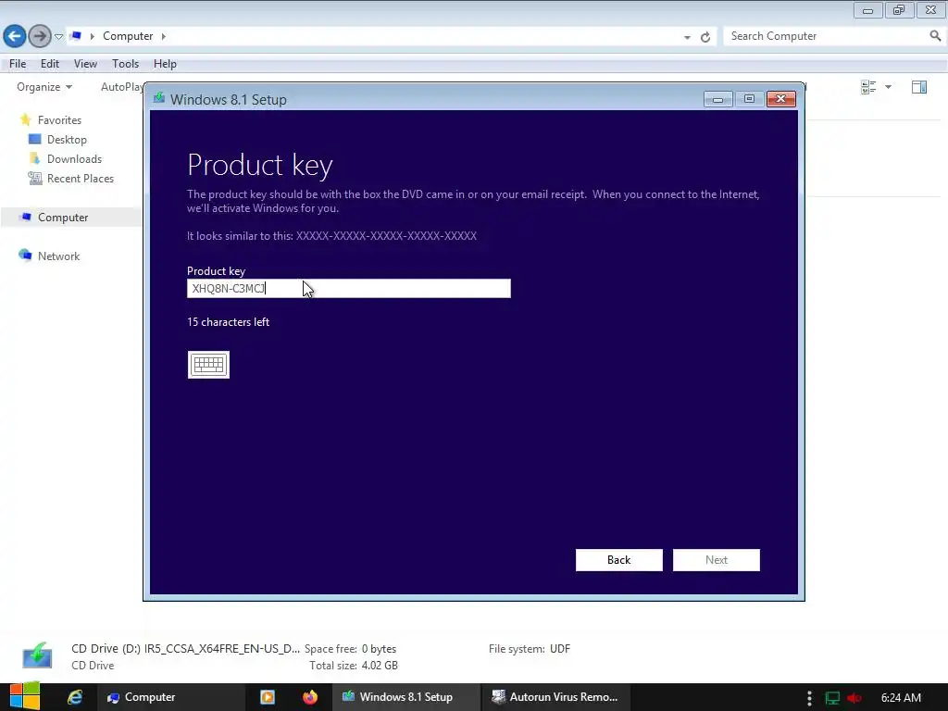Open the Edit menu
Viewport: 948px width, 711px height.
[x=50, y=64]
